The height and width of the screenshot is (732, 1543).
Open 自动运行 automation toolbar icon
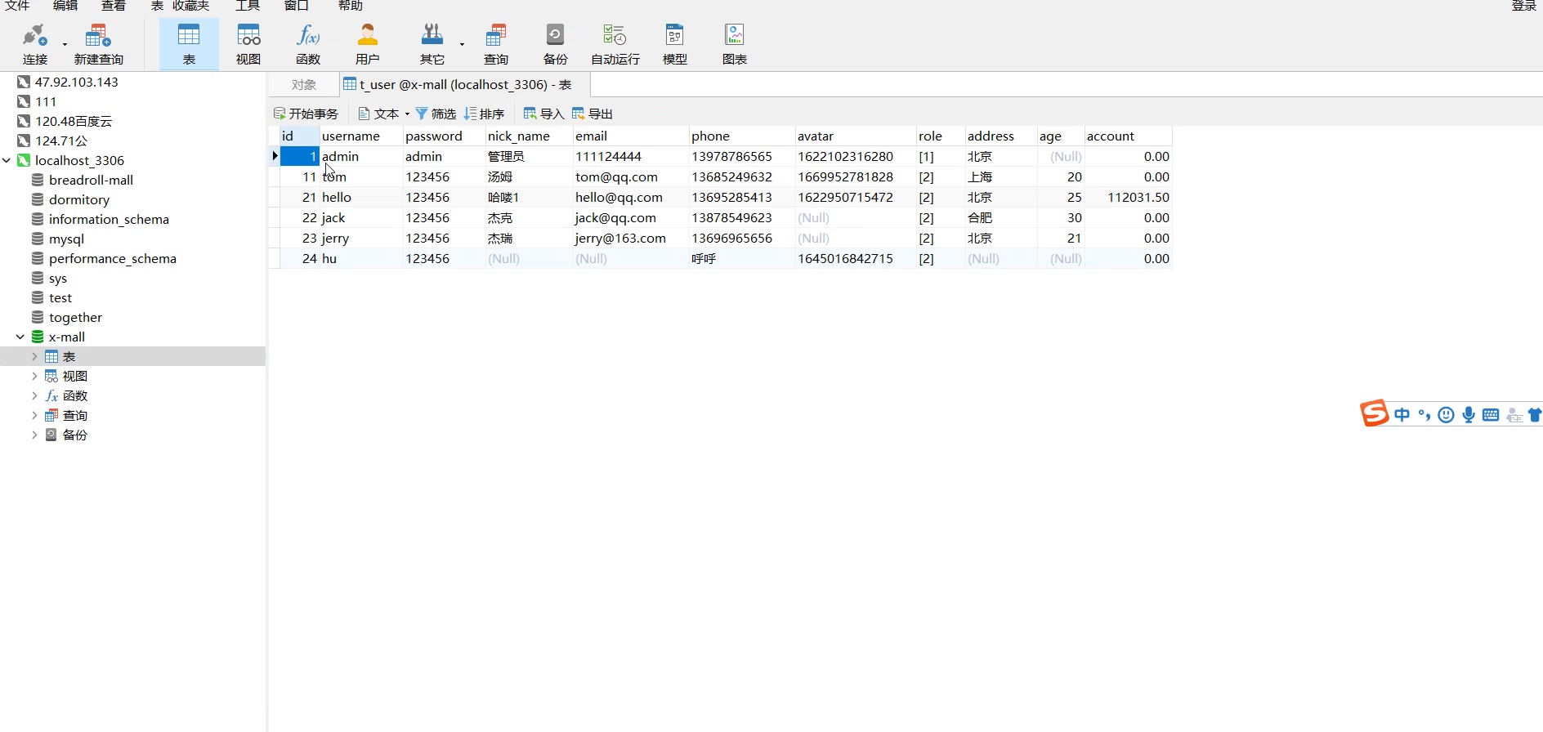tap(615, 42)
